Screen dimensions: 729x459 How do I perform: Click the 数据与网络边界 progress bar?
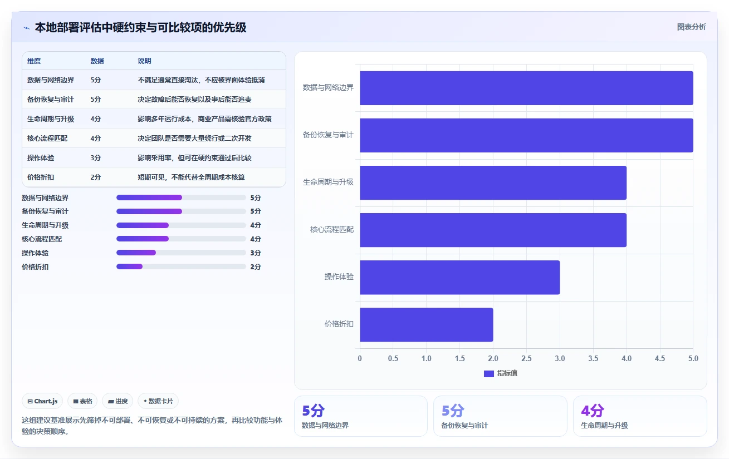point(181,198)
